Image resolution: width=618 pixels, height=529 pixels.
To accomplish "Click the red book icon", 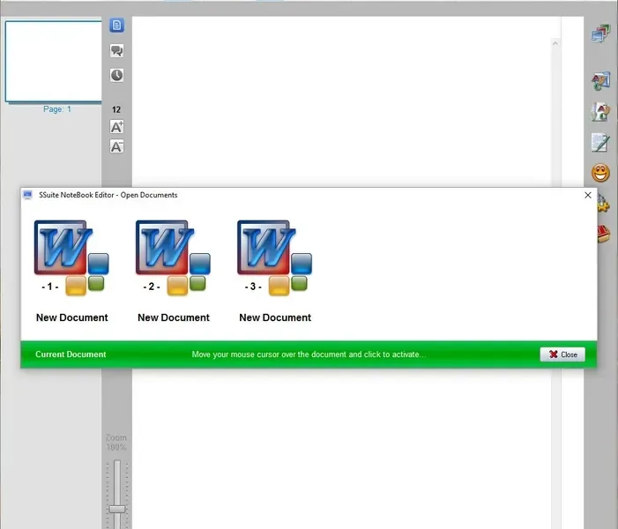I will click(x=604, y=234).
